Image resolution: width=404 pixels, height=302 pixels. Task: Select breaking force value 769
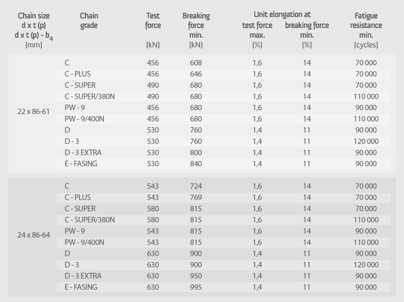(196, 198)
